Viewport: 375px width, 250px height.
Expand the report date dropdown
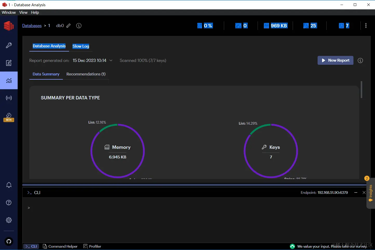pos(111,60)
